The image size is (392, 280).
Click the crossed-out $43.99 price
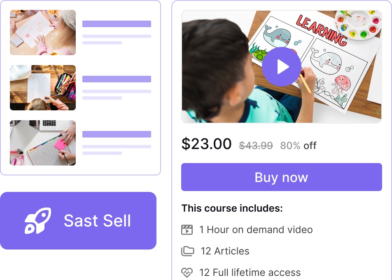click(x=256, y=145)
